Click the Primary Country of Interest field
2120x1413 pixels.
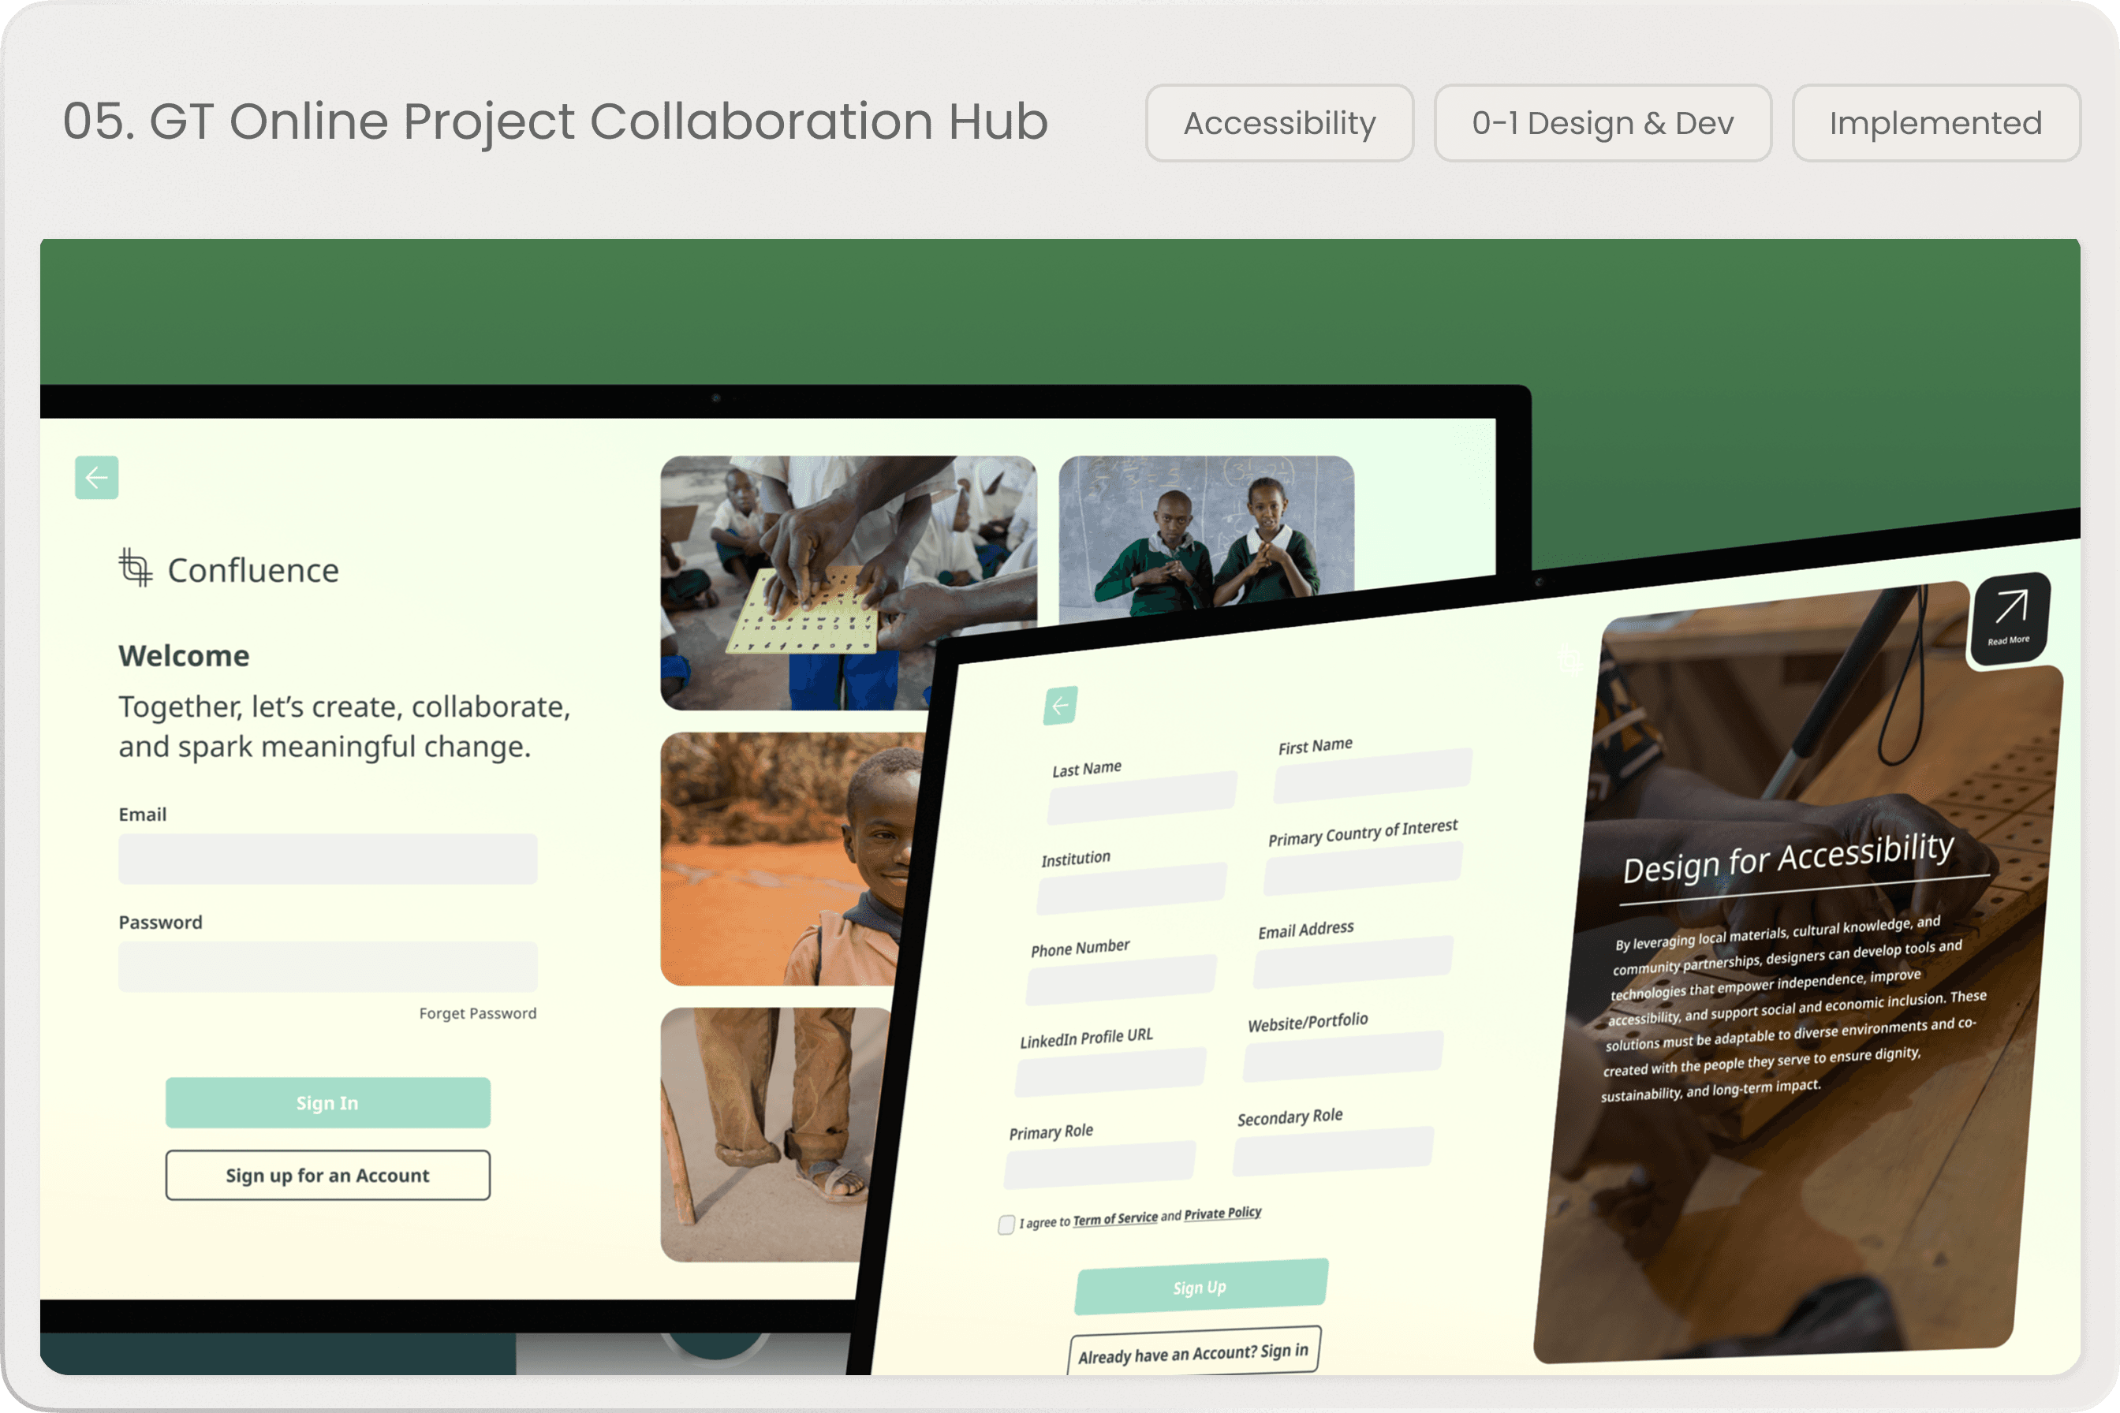coord(1363,869)
